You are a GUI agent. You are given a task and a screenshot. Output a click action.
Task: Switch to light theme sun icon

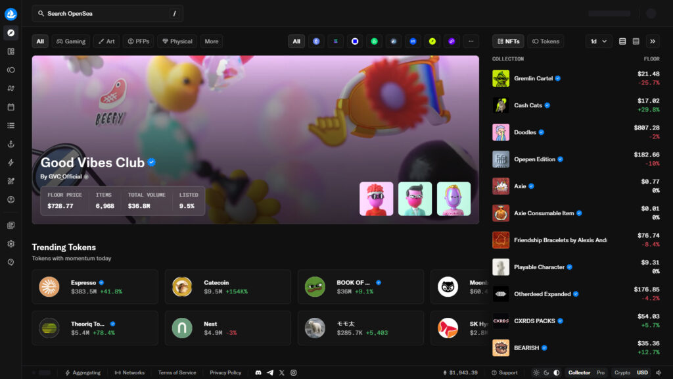[536, 372]
